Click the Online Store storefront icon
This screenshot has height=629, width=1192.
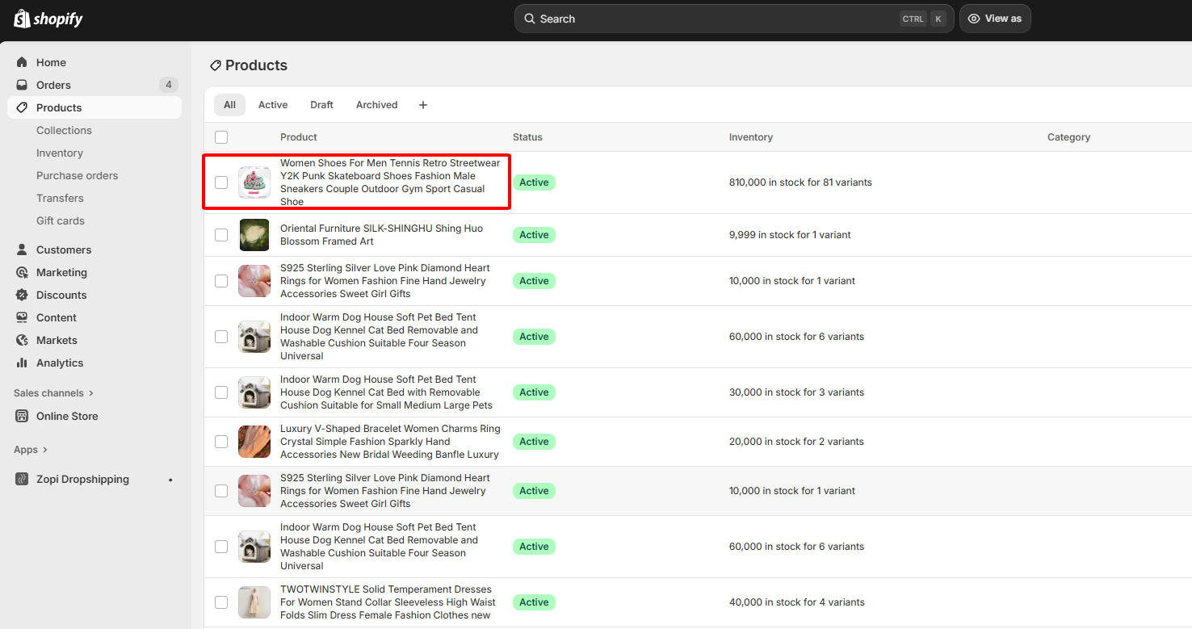point(22,416)
